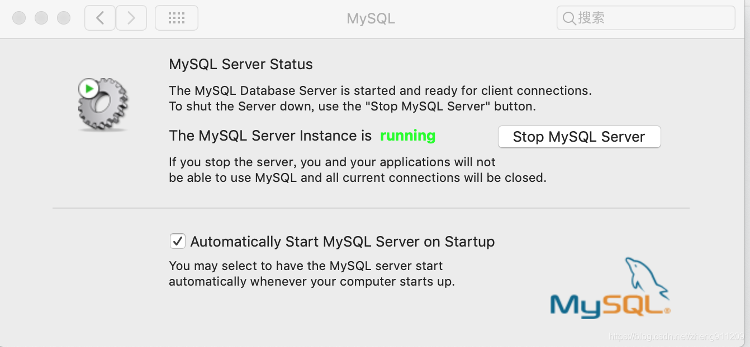
Task: Select the MySQL Server Status heading
Action: tap(240, 64)
